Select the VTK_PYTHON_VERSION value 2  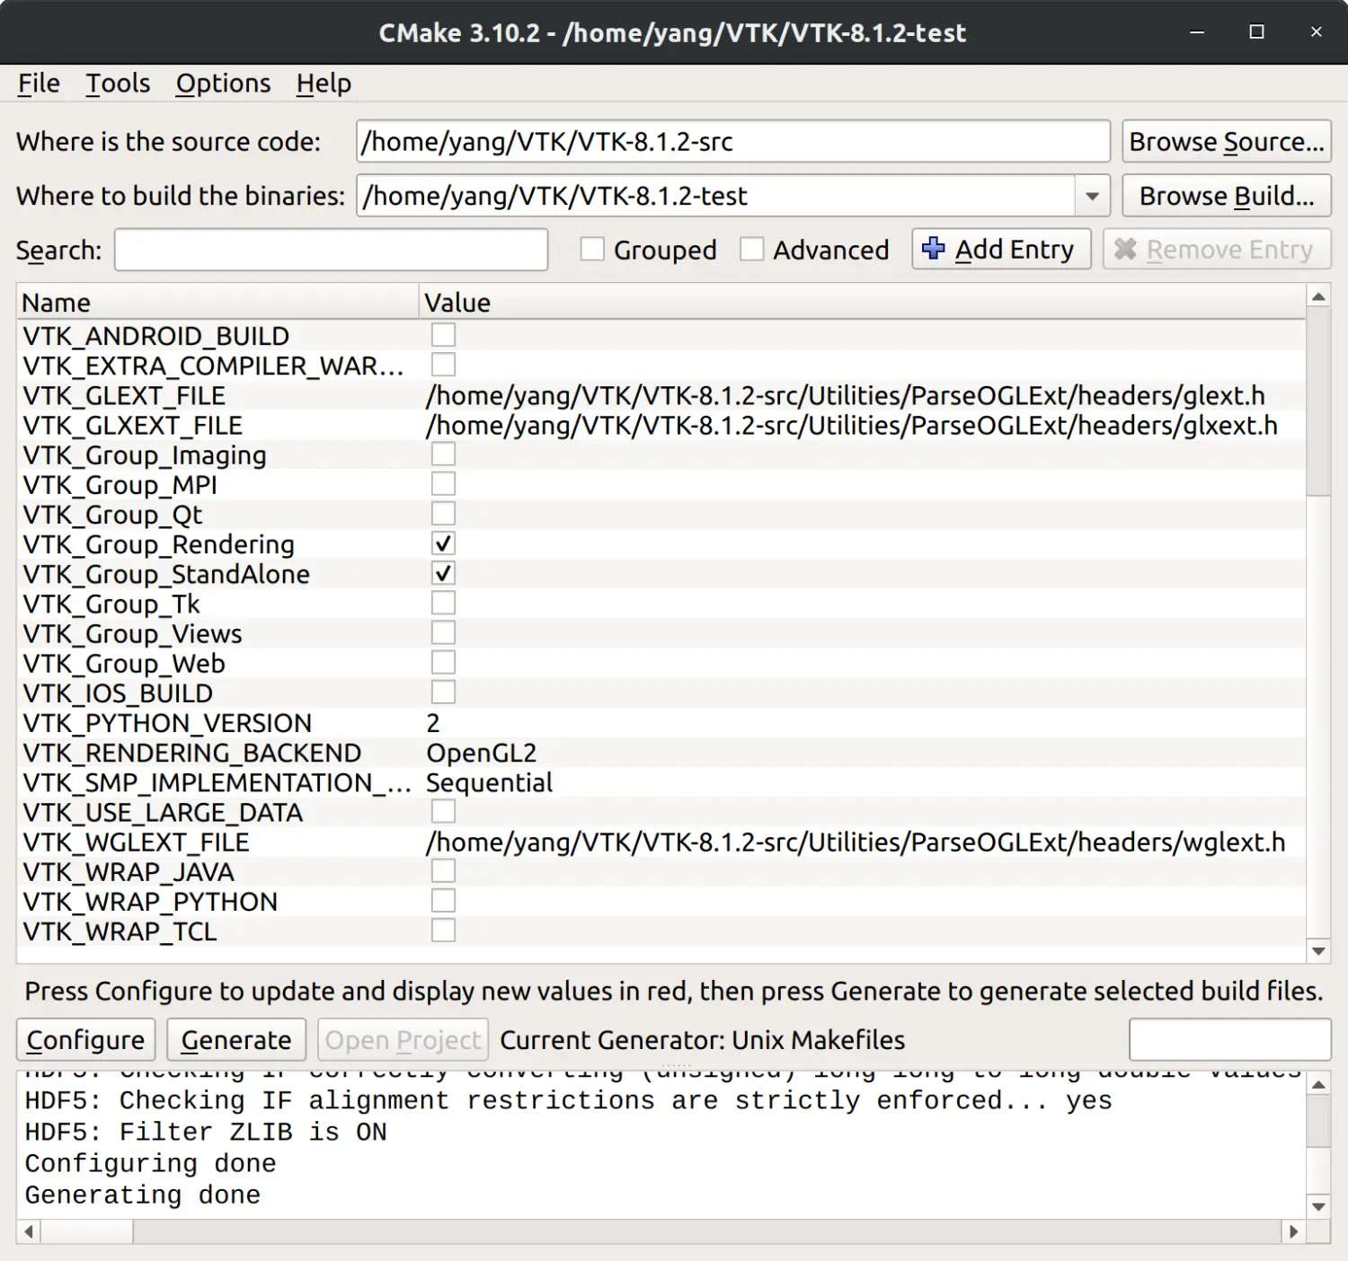pos(433,723)
